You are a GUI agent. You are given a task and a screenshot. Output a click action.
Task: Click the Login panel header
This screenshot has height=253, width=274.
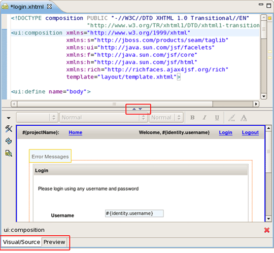141,170
